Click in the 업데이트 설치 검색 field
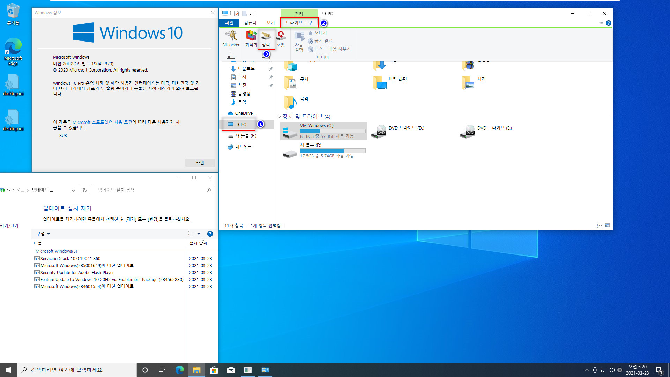The image size is (670, 377). 154,190
